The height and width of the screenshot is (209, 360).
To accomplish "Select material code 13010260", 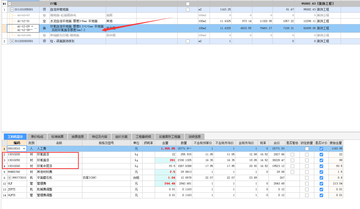I will [17, 166].
